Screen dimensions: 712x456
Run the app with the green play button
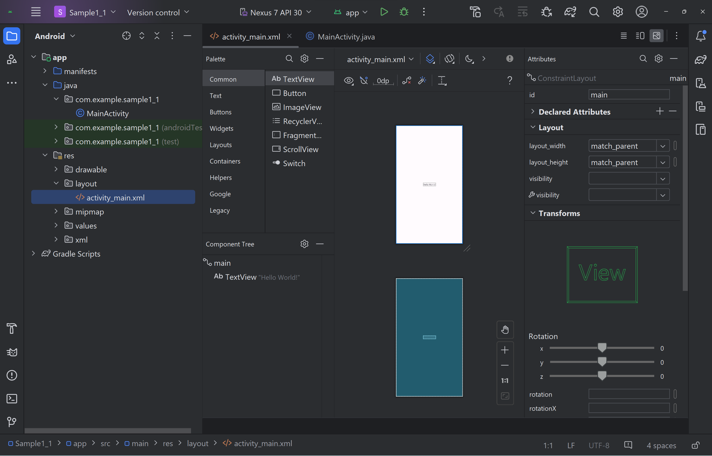384,12
